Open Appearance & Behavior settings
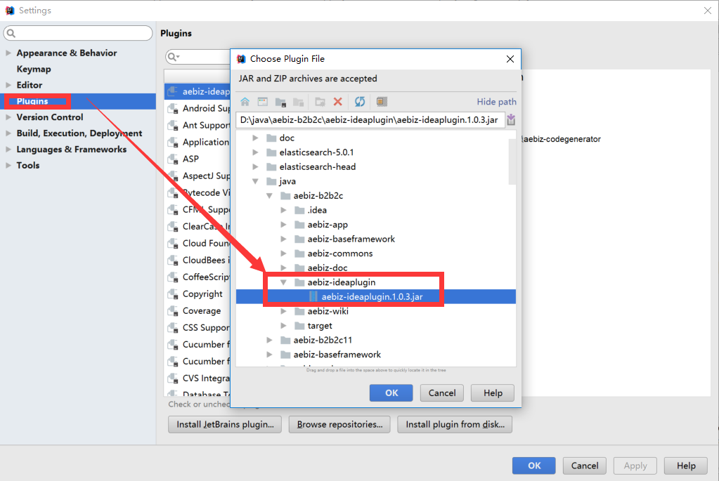 [x=67, y=53]
